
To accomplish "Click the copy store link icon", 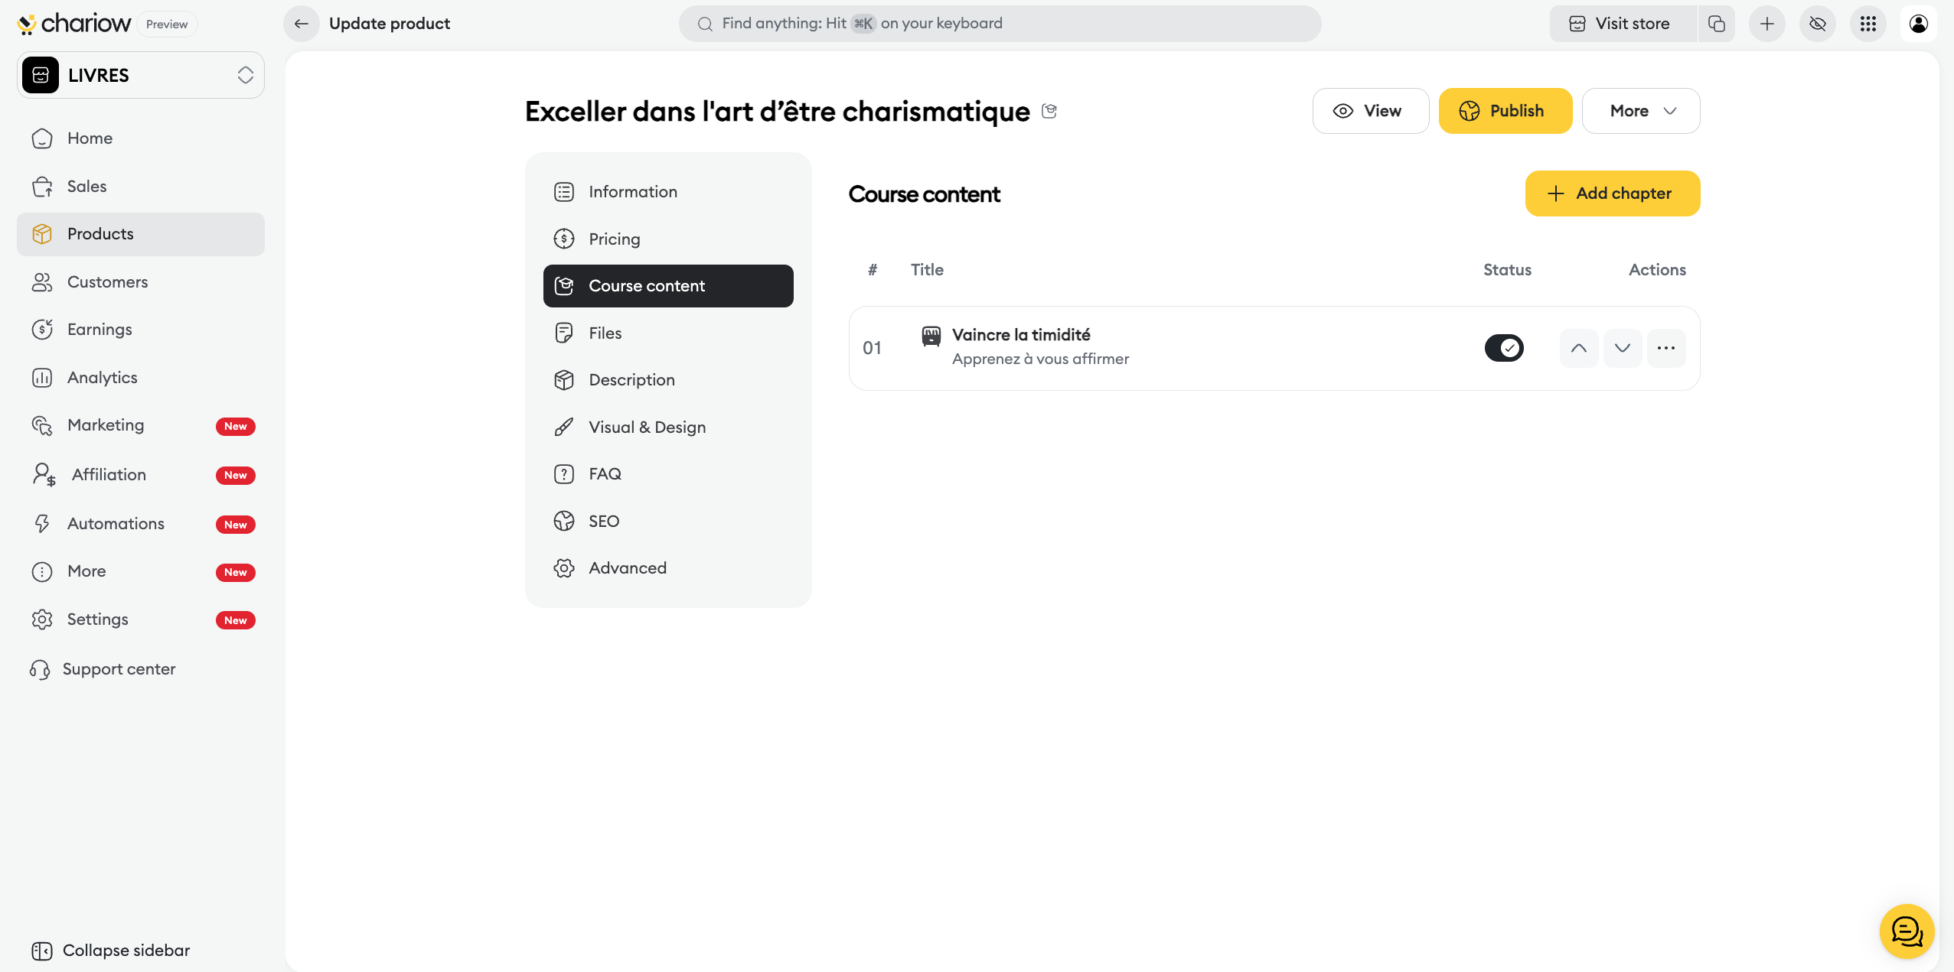I will (x=1717, y=24).
